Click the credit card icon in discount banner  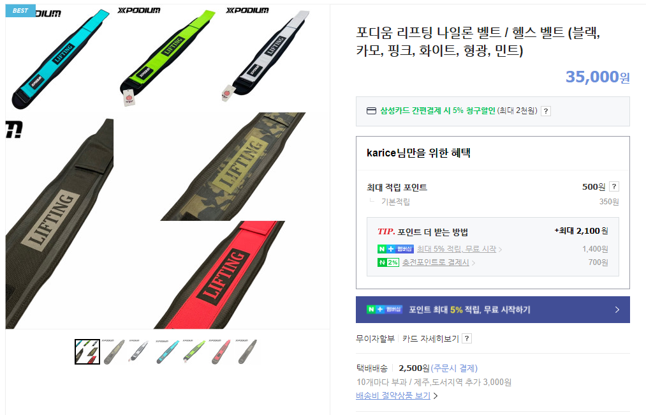click(x=371, y=111)
